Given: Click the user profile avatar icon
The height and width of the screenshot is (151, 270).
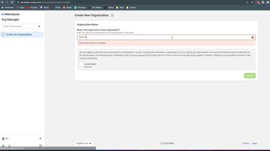Looking at the screenshot, I should pos(3,139).
